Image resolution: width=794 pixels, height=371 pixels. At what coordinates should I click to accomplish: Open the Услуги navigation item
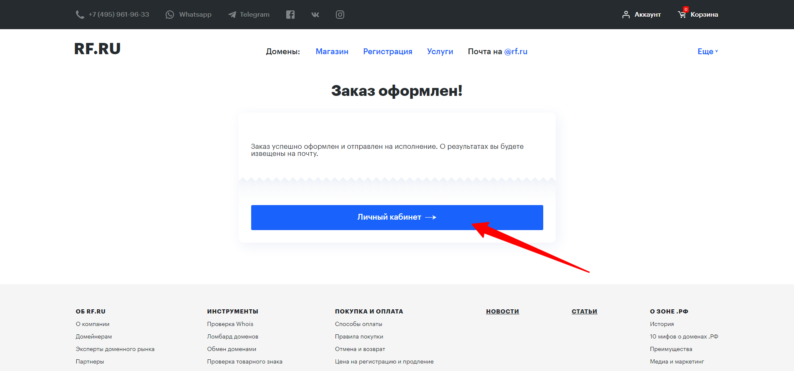coord(440,51)
